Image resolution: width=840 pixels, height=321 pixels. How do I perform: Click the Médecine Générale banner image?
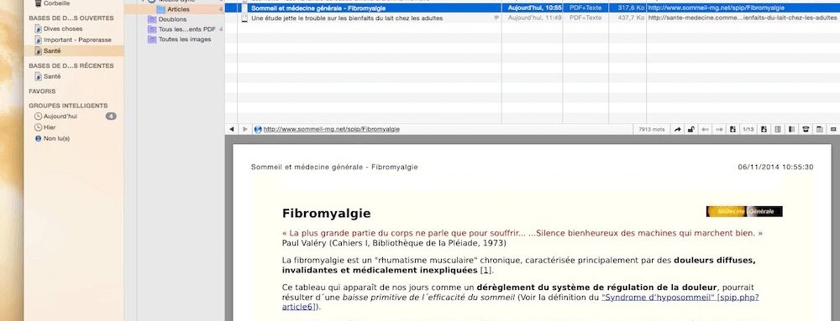pyautogui.click(x=744, y=211)
